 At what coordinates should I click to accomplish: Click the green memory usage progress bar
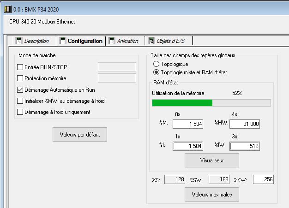pyautogui.click(x=182, y=103)
